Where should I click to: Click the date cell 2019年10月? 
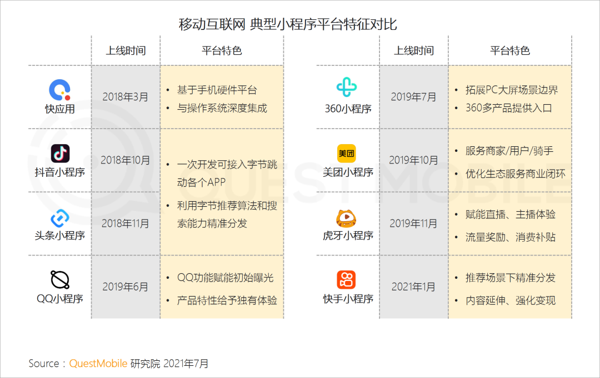(414, 160)
